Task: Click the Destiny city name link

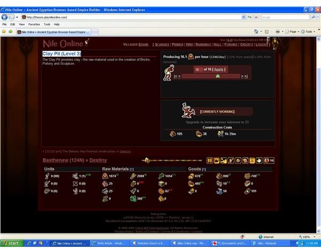Action: [x=98, y=160]
